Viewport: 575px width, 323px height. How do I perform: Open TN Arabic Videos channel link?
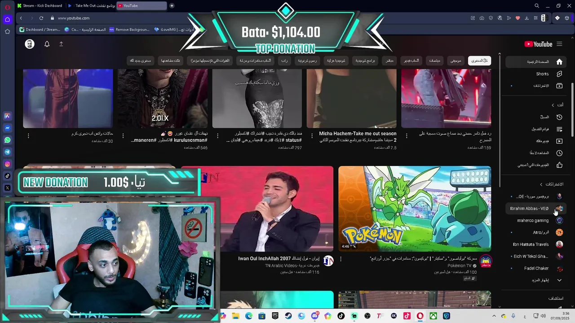292,266
